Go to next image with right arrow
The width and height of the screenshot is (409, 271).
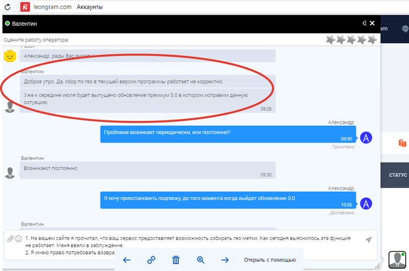coord(225,260)
